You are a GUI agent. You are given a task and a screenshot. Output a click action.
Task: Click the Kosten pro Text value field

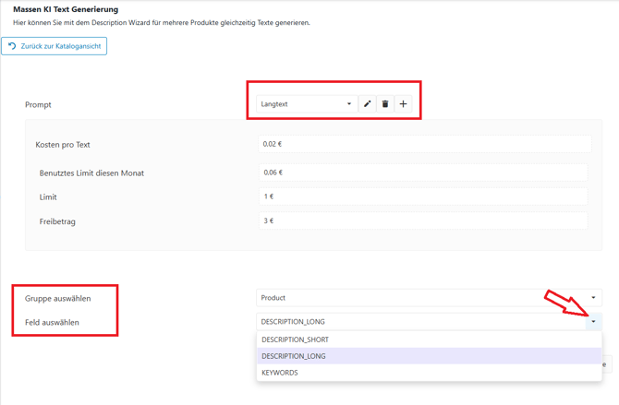pos(424,144)
